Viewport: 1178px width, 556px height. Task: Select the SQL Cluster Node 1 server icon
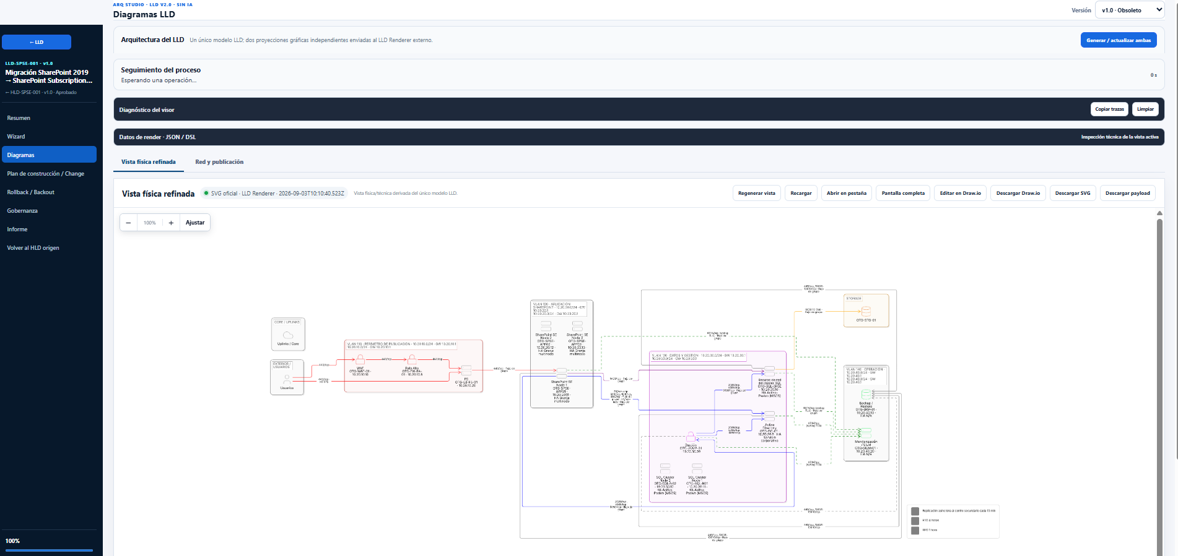[x=697, y=468]
